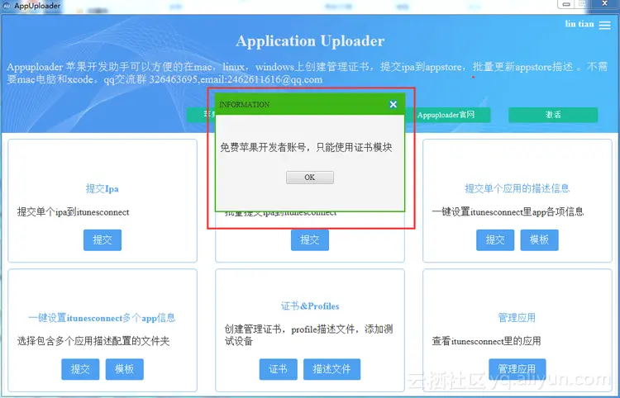Open the hamburger menu next to lin tian
Screen dimensions: 620x398
[604, 25]
